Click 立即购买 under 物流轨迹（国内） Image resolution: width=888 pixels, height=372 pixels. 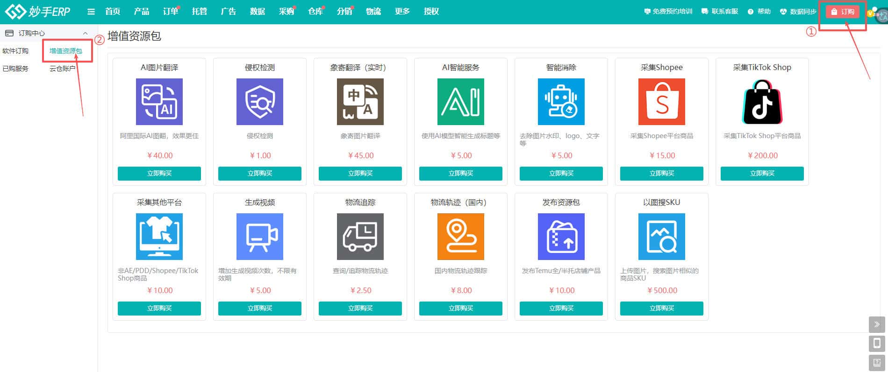coord(461,308)
